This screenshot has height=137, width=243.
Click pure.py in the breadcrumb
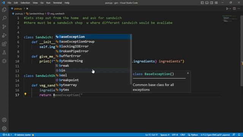(x=19, y=14)
